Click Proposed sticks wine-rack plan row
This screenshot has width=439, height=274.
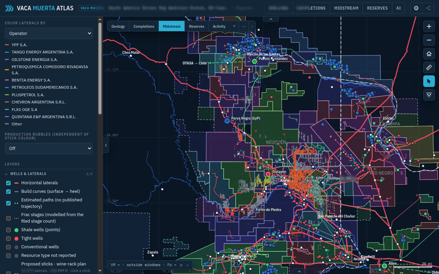pyautogui.click(x=49, y=267)
